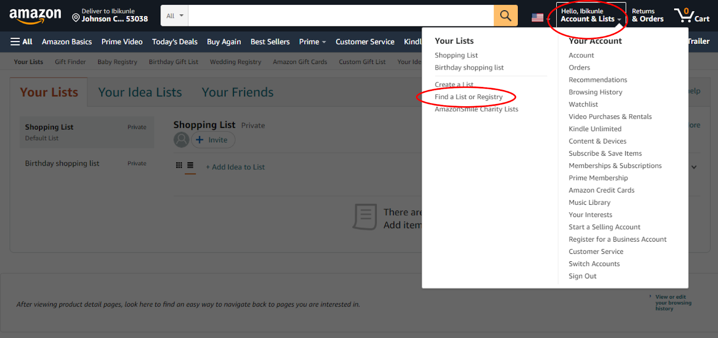Choose Birthday shopping list in flyout

coord(469,68)
